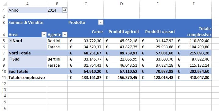Collapse the Sud group
Image resolution: width=219 pixels, height=111 pixels.
[x=10, y=59]
